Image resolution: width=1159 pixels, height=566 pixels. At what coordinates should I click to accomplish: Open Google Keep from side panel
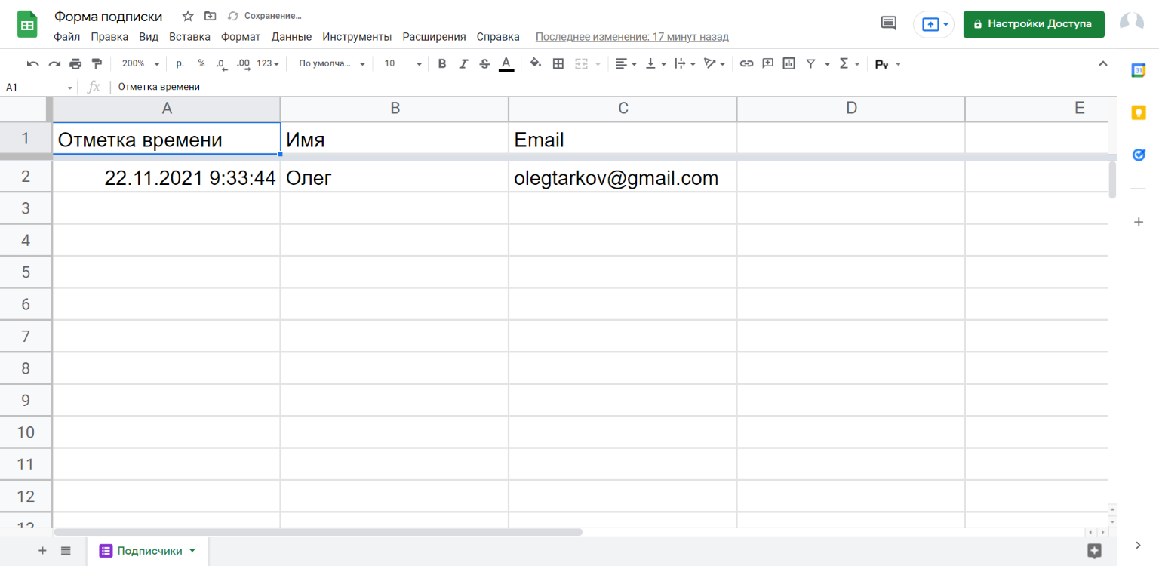[1139, 113]
